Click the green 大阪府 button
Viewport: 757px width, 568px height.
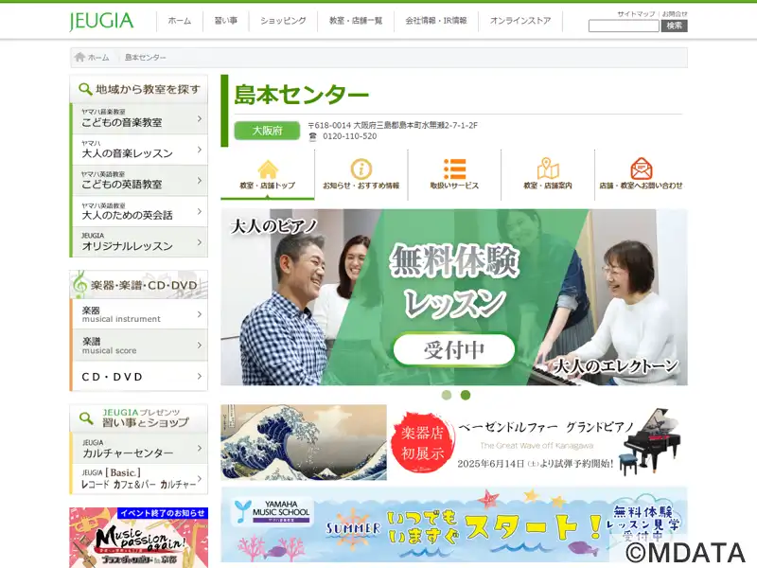pyautogui.click(x=267, y=131)
